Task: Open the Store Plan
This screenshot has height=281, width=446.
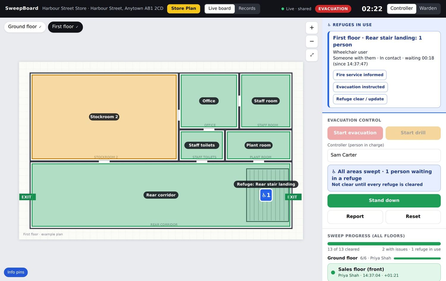Action: point(183,9)
